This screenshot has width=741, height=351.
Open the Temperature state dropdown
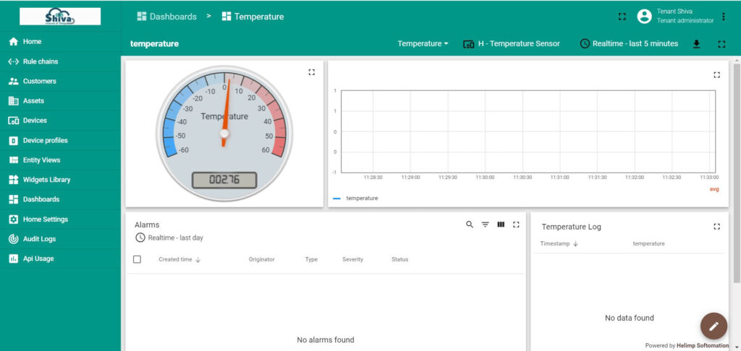click(423, 44)
